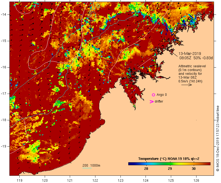221x183 pixels.
Task: Click latitude label '-17'
Action: [x=4, y=94]
